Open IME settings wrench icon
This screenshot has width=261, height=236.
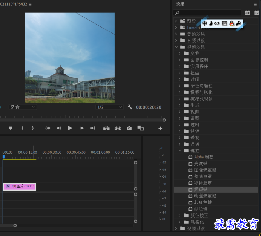(238, 23)
